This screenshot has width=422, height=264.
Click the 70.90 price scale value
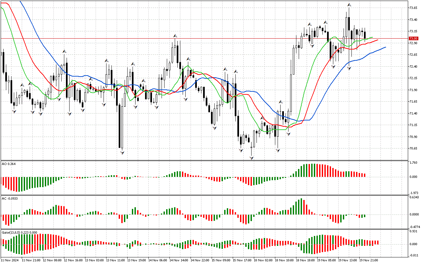(413, 137)
